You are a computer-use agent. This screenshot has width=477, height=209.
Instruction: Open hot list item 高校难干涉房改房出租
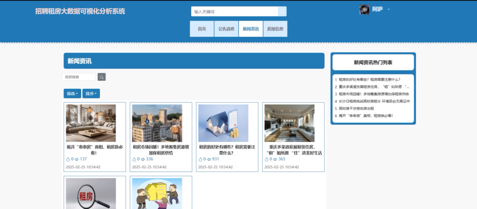[356, 109]
